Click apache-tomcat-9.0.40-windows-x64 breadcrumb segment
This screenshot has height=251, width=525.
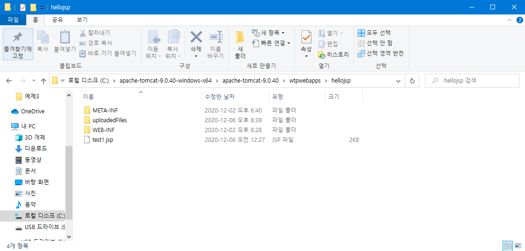tap(166, 81)
